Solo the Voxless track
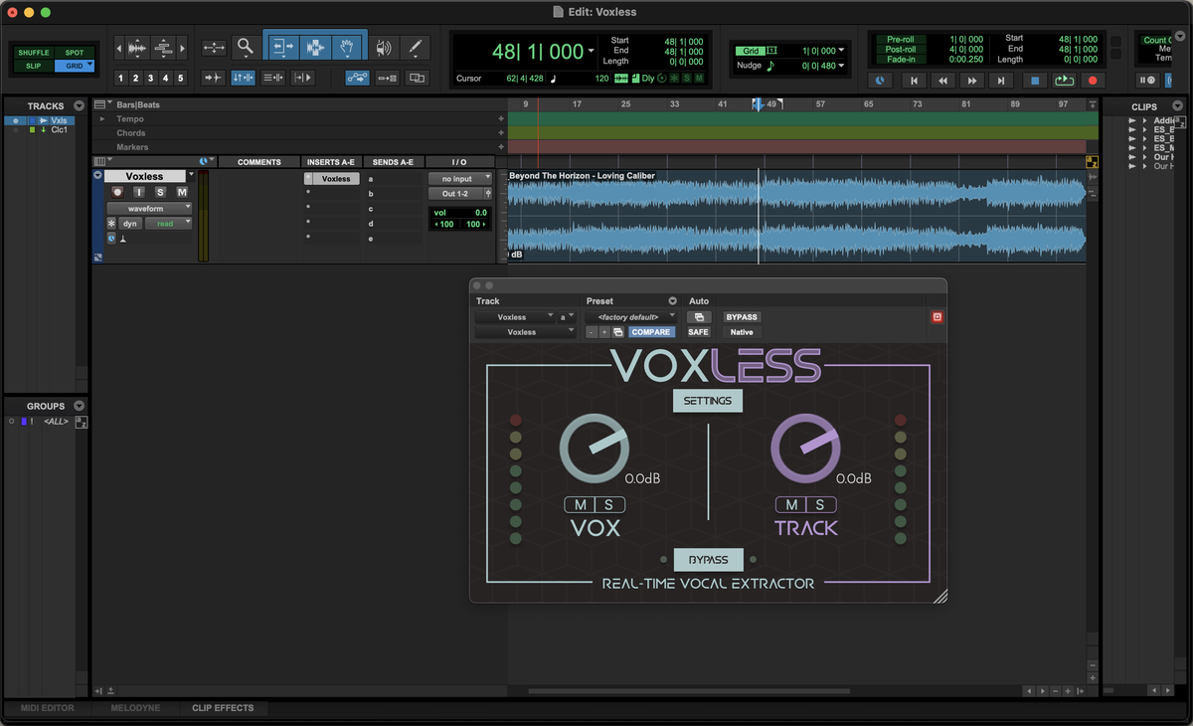 (x=160, y=192)
